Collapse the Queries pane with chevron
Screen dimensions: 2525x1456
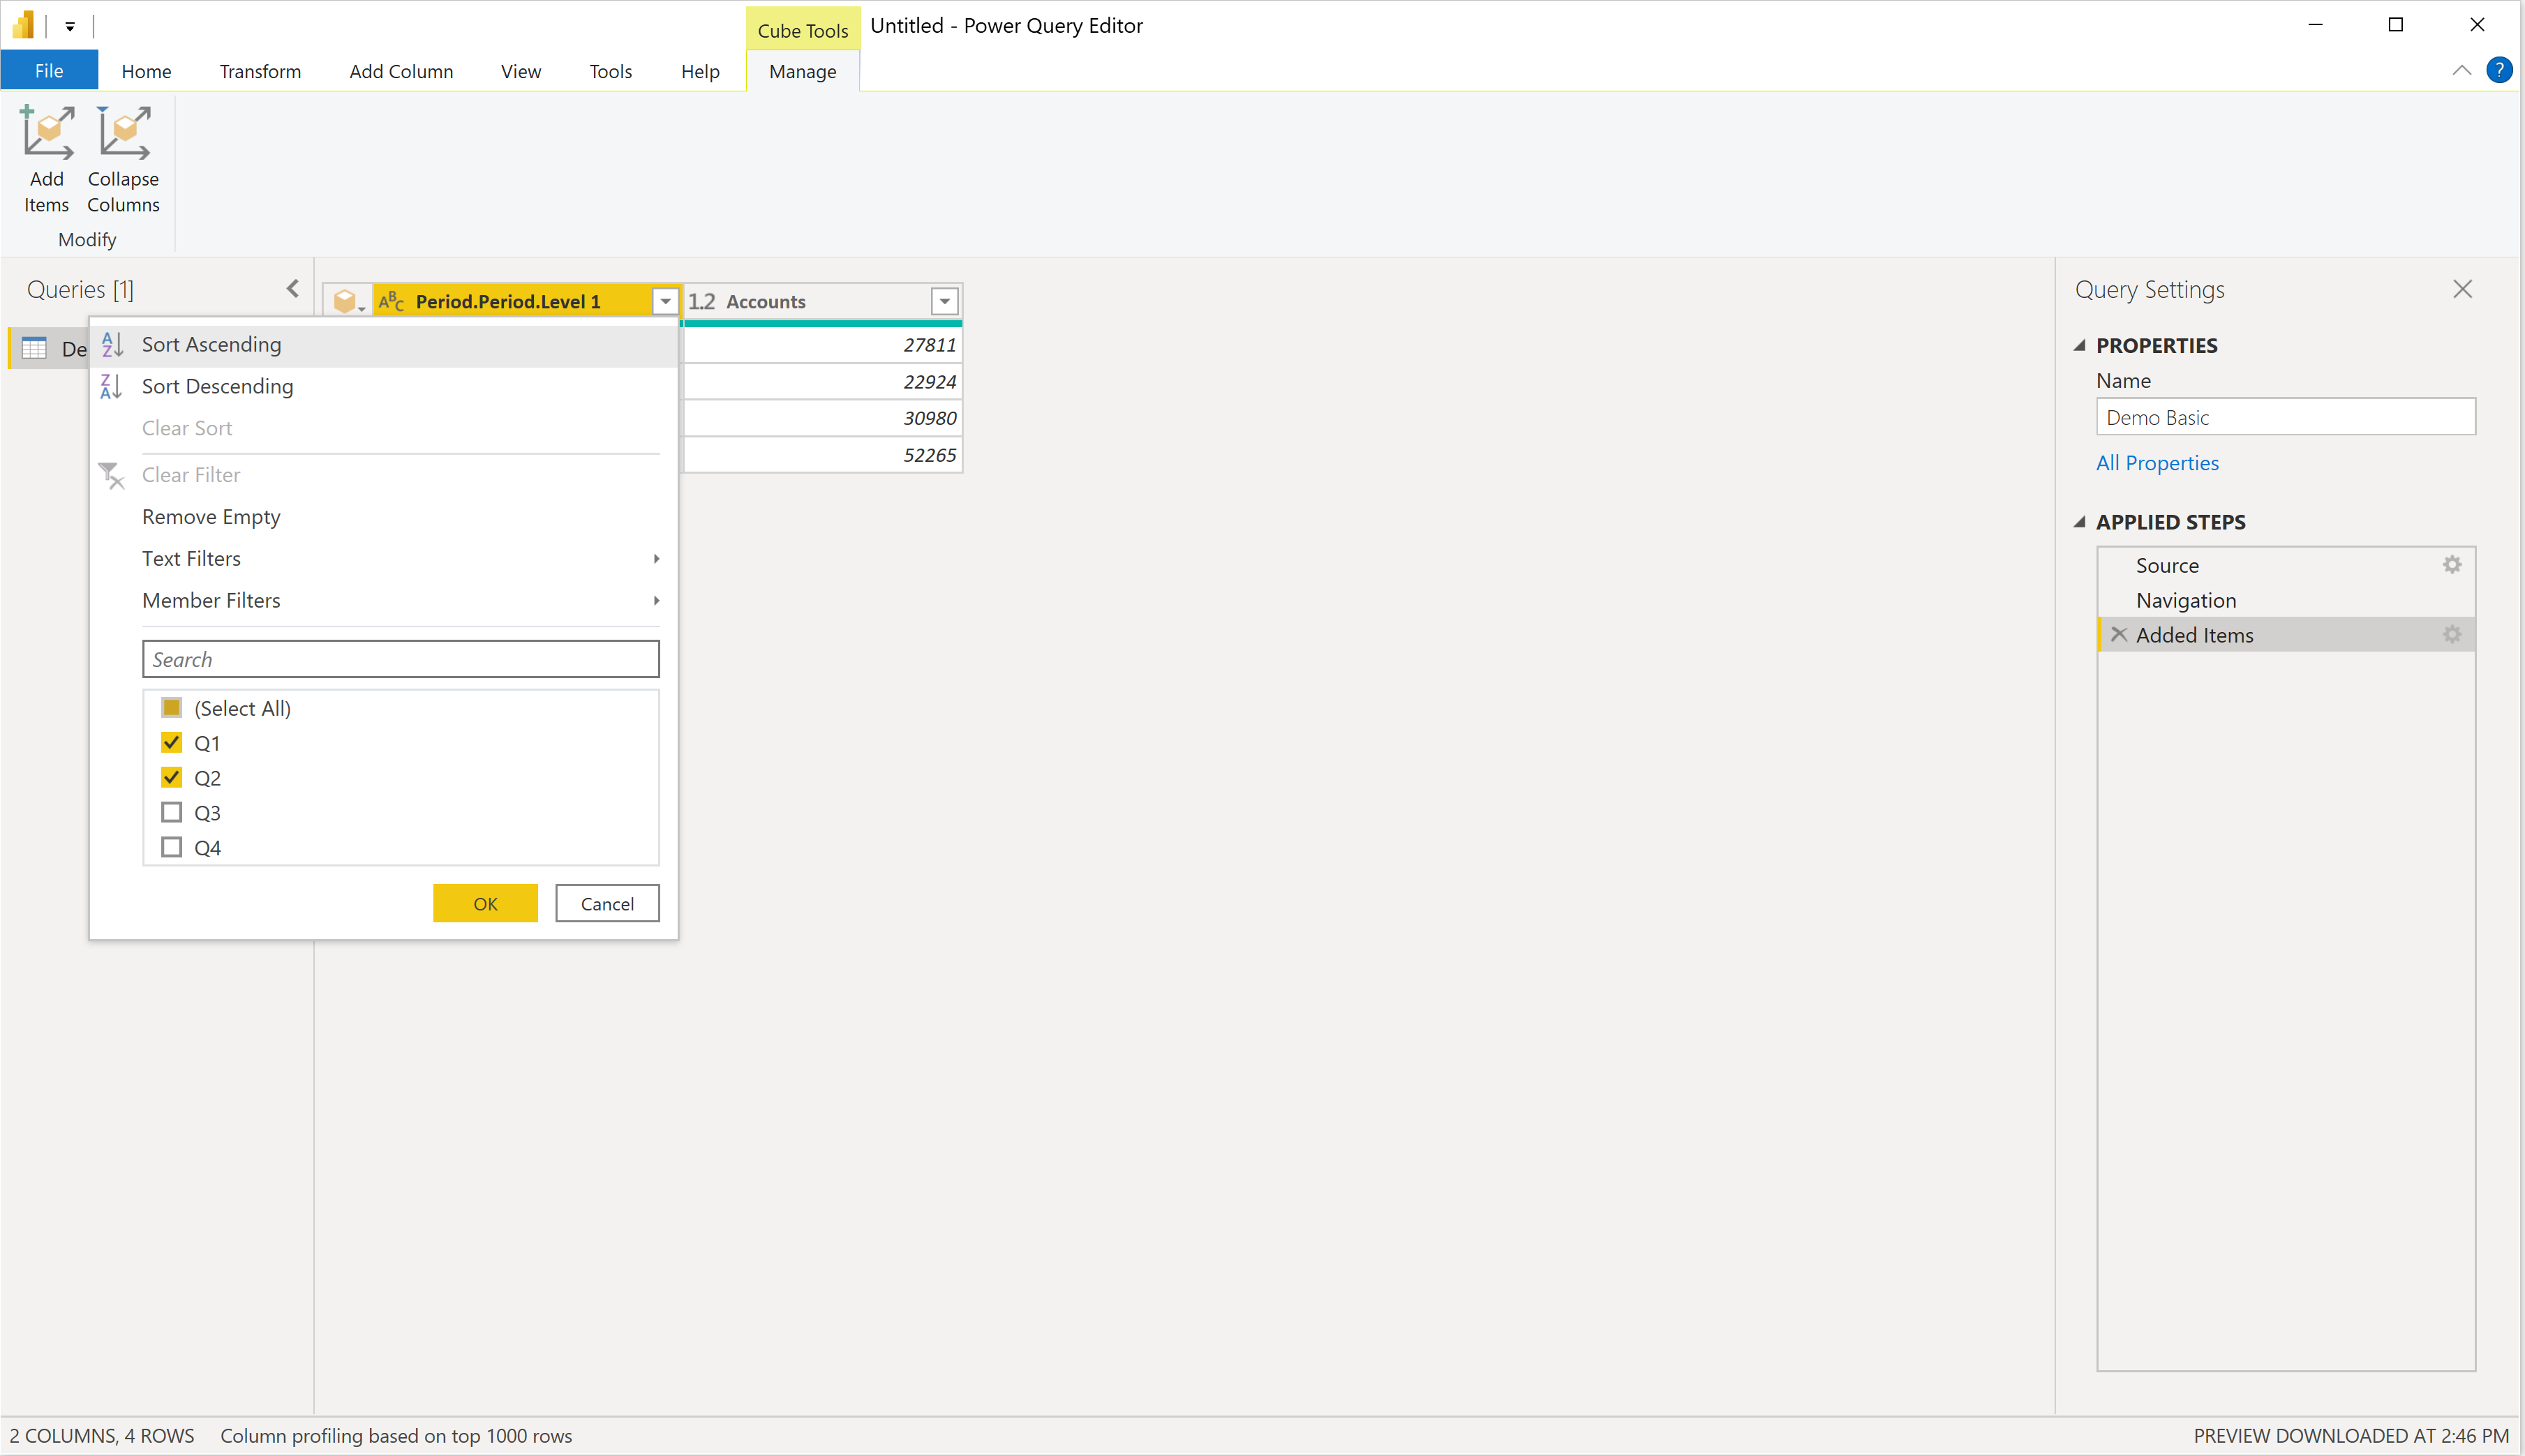coord(293,289)
